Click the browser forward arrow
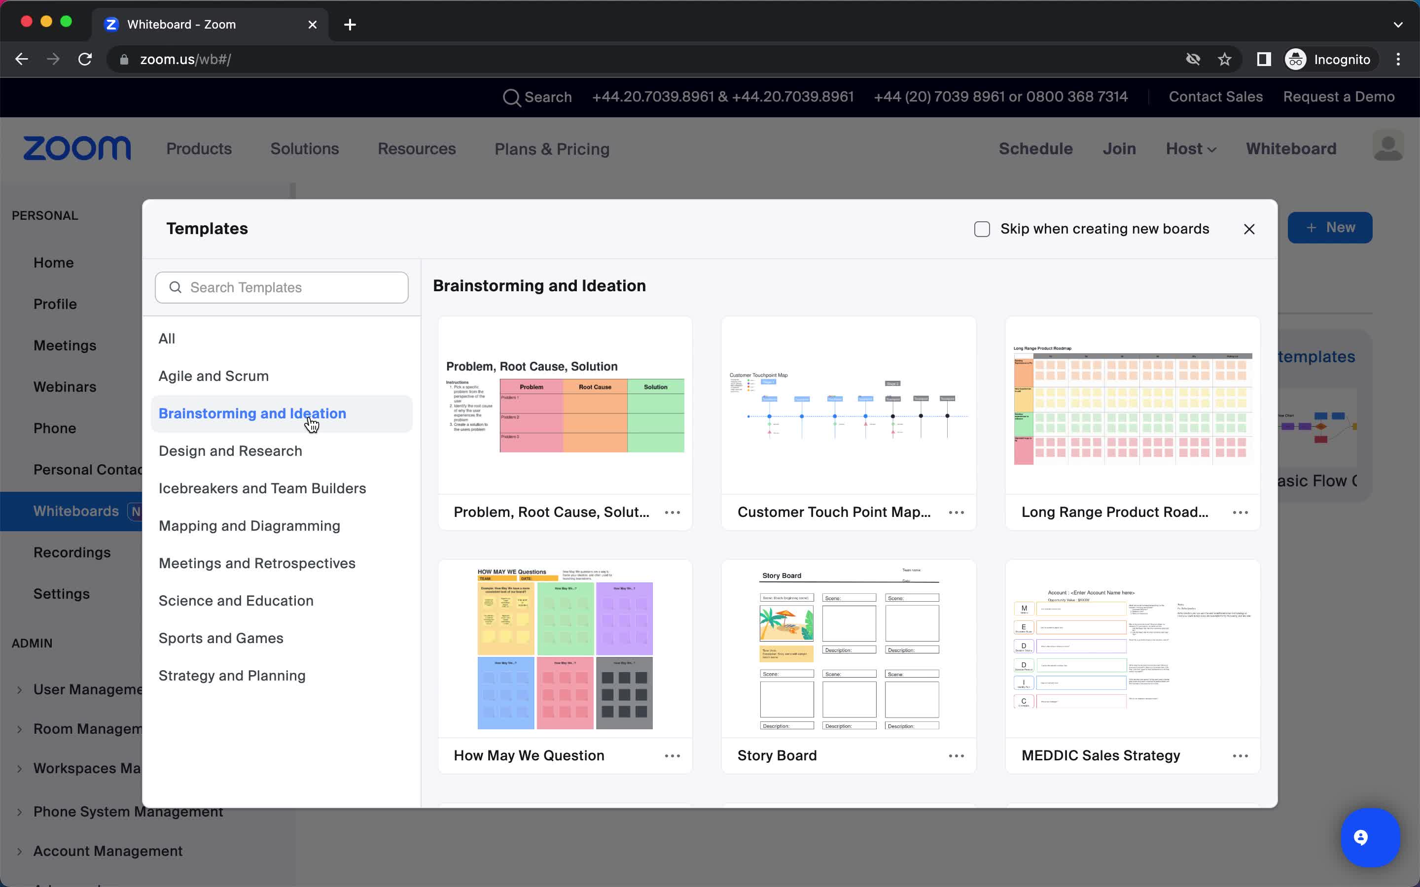The width and height of the screenshot is (1420, 887). 53,59
